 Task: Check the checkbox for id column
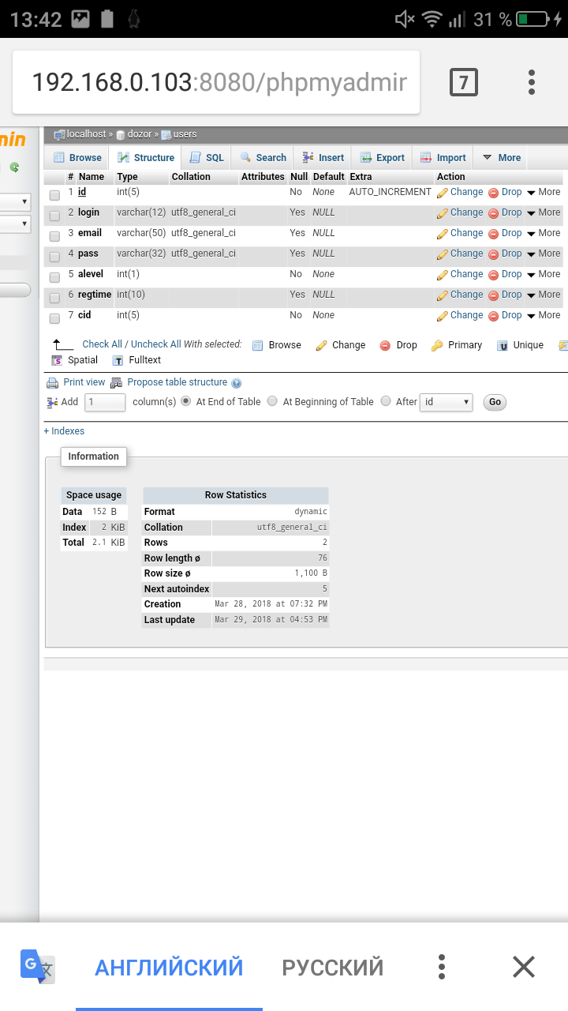pyautogui.click(x=54, y=195)
